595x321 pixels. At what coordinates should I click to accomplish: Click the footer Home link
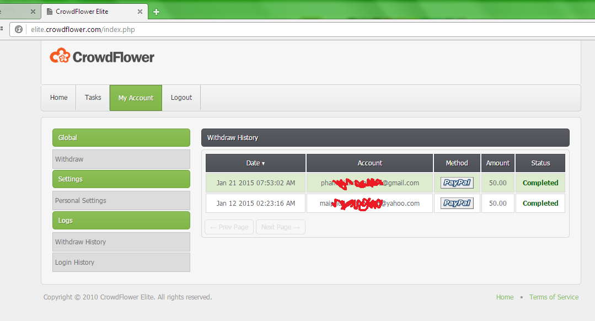pyautogui.click(x=505, y=297)
